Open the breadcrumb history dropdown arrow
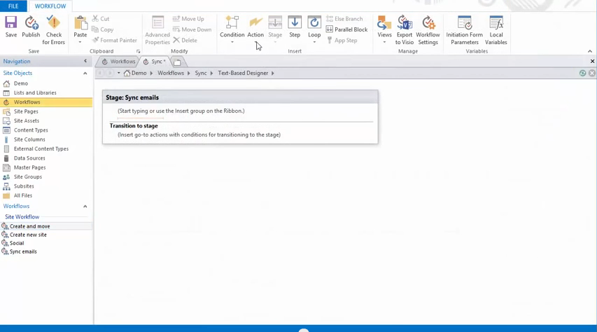 point(119,73)
